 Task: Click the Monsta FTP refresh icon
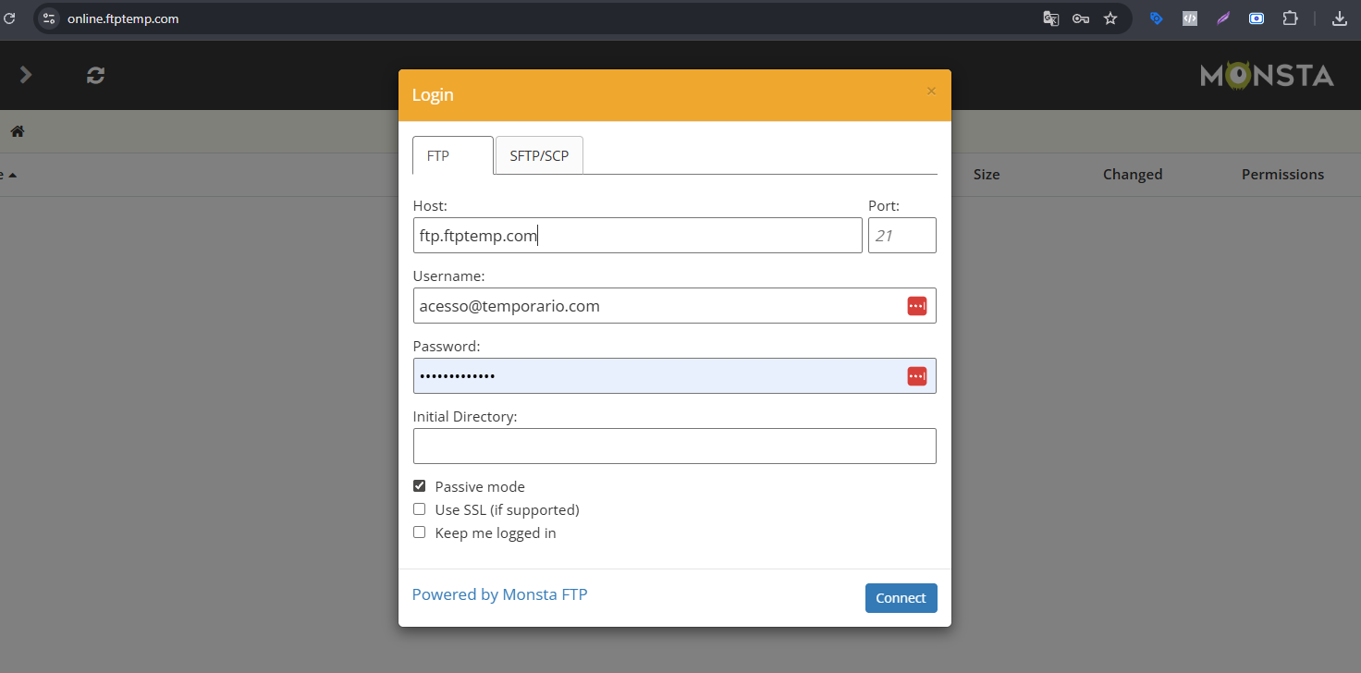tap(95, 76)
